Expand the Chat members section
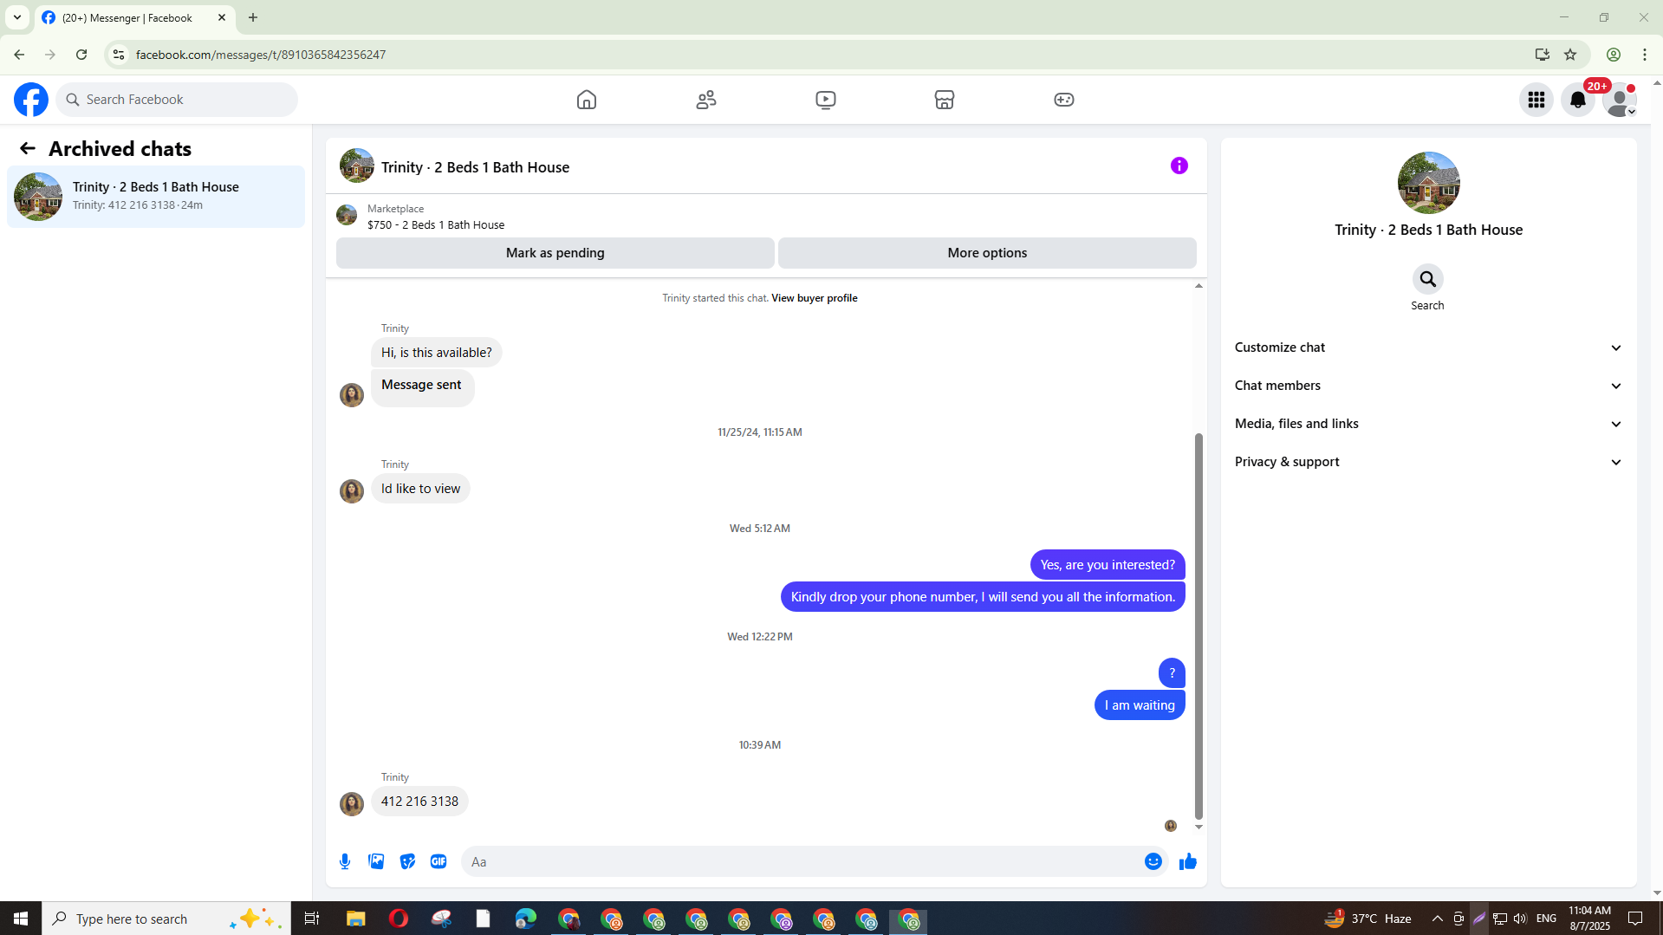This screenshot has width=1663, height=935. (1428, 386)
